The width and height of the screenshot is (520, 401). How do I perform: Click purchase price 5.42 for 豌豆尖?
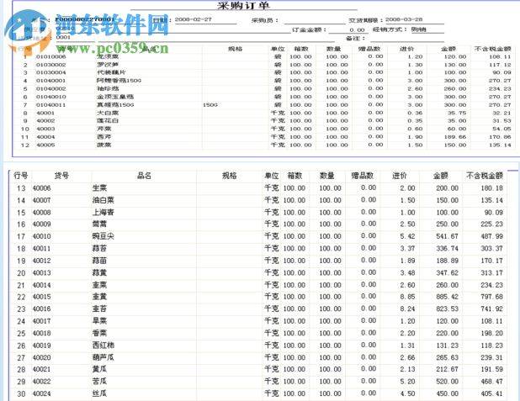pos(407,236)
